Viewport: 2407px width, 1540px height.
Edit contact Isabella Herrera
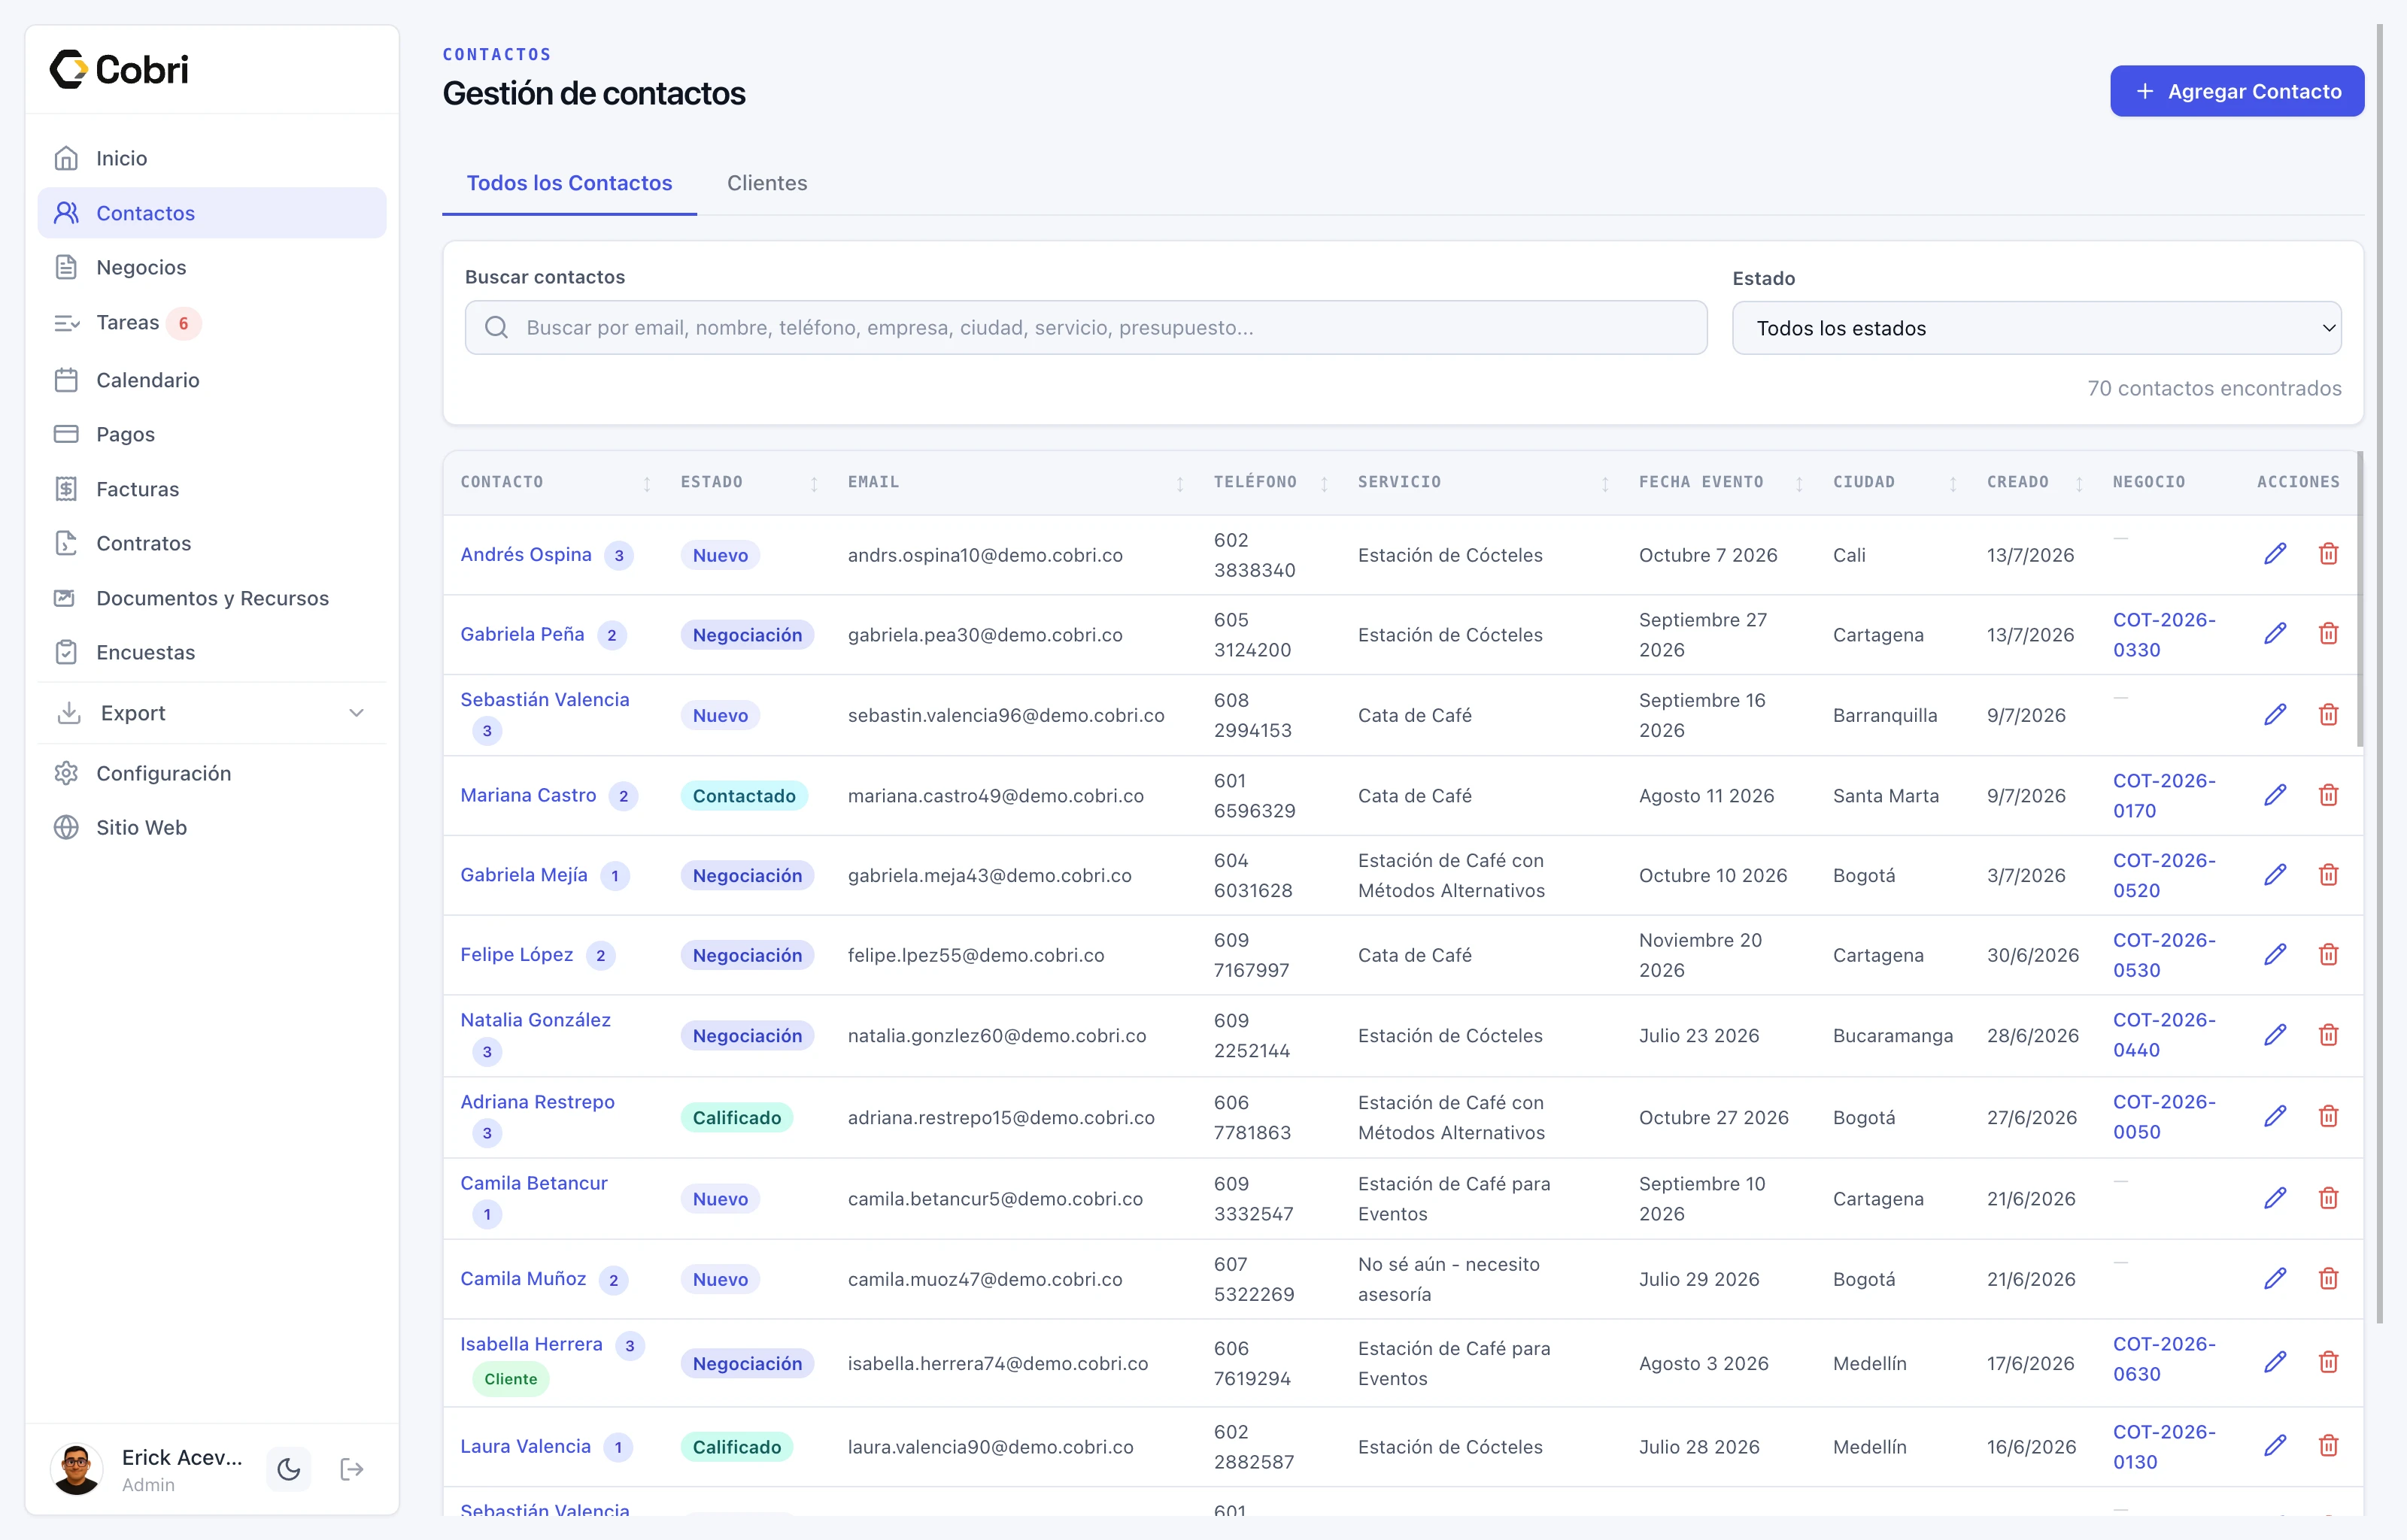2275,1362
